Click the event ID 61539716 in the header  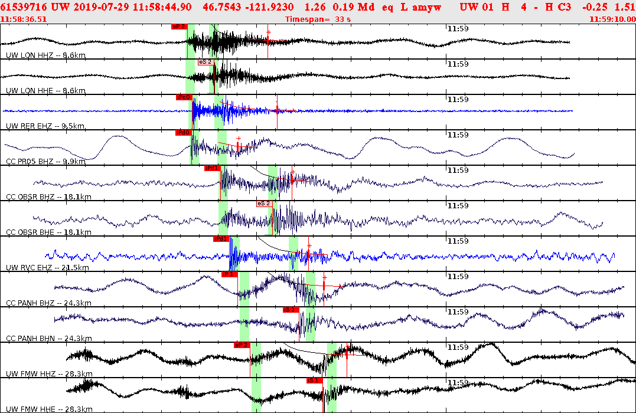click(x=21, y=6)
